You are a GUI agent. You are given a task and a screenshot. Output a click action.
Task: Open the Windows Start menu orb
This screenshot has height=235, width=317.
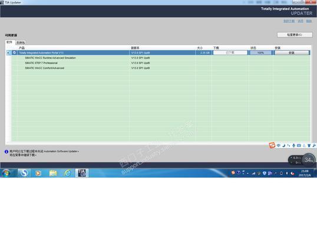[x=6, y=173]
